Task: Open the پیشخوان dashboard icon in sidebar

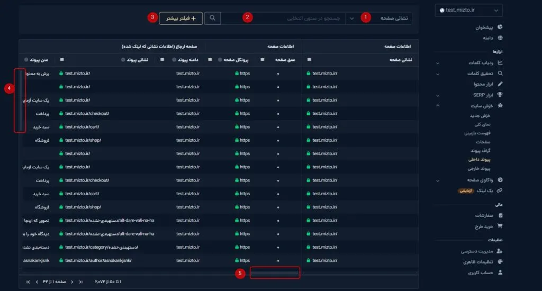Action: coord(500,27)
